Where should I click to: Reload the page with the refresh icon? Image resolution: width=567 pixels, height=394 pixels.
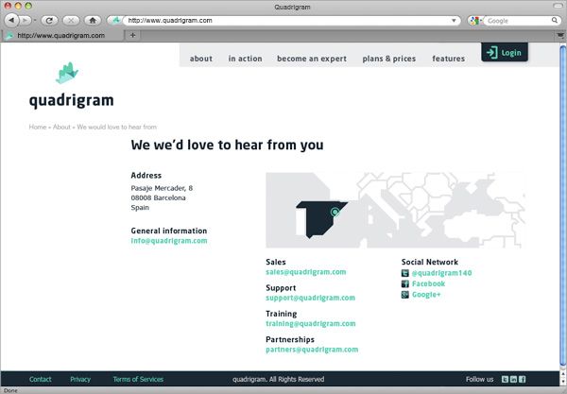[x=49, y=20]
